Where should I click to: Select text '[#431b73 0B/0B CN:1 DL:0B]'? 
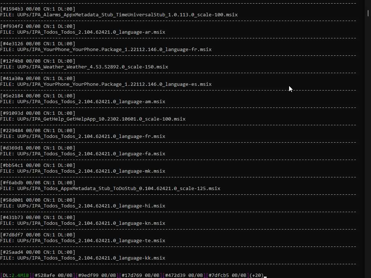pyautogui.click(x=38, y=218)
